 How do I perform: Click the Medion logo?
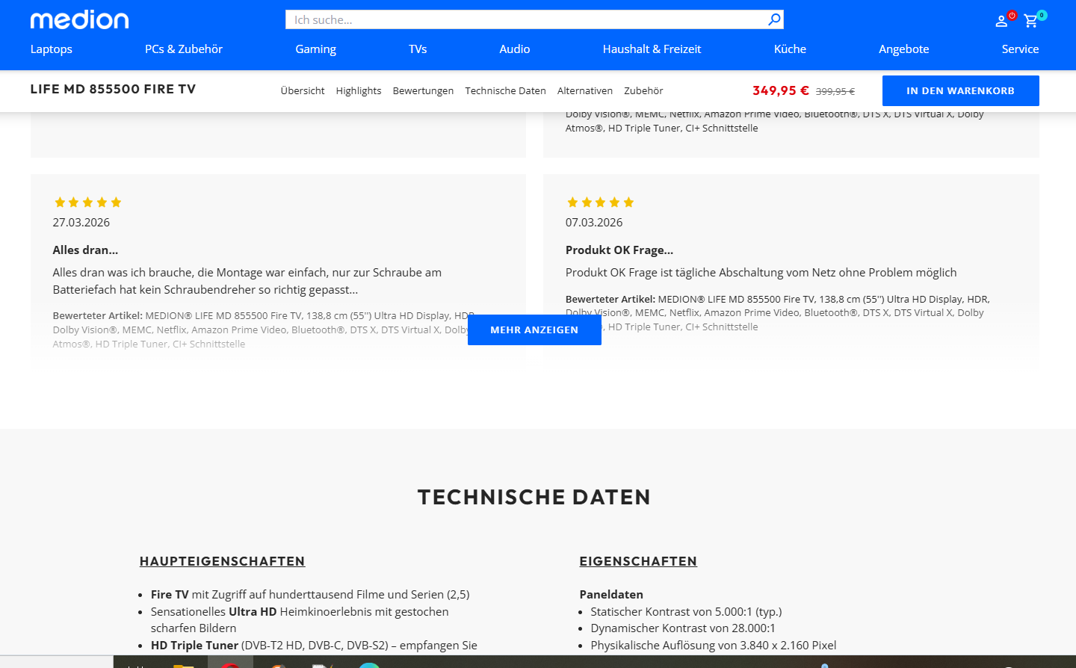(x=79, y=19)
